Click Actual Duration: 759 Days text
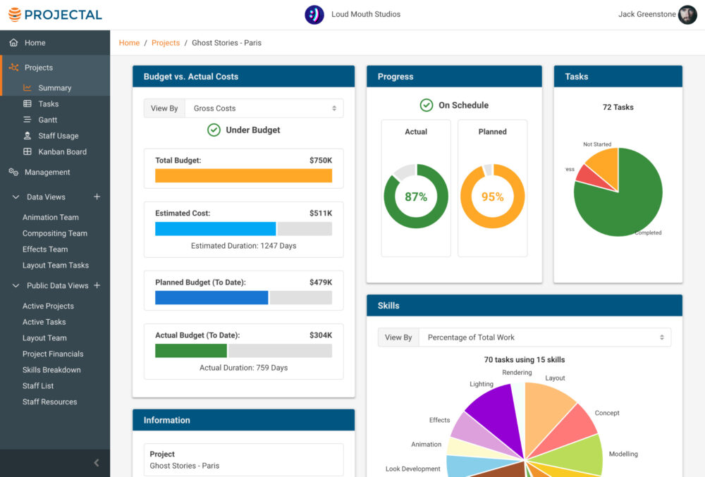Image resolution: width=705 pixels, height=477 pixels. [x=243, y=367]
